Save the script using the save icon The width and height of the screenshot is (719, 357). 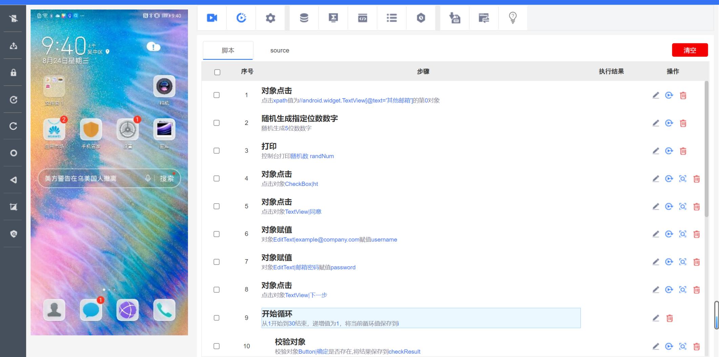454,18
